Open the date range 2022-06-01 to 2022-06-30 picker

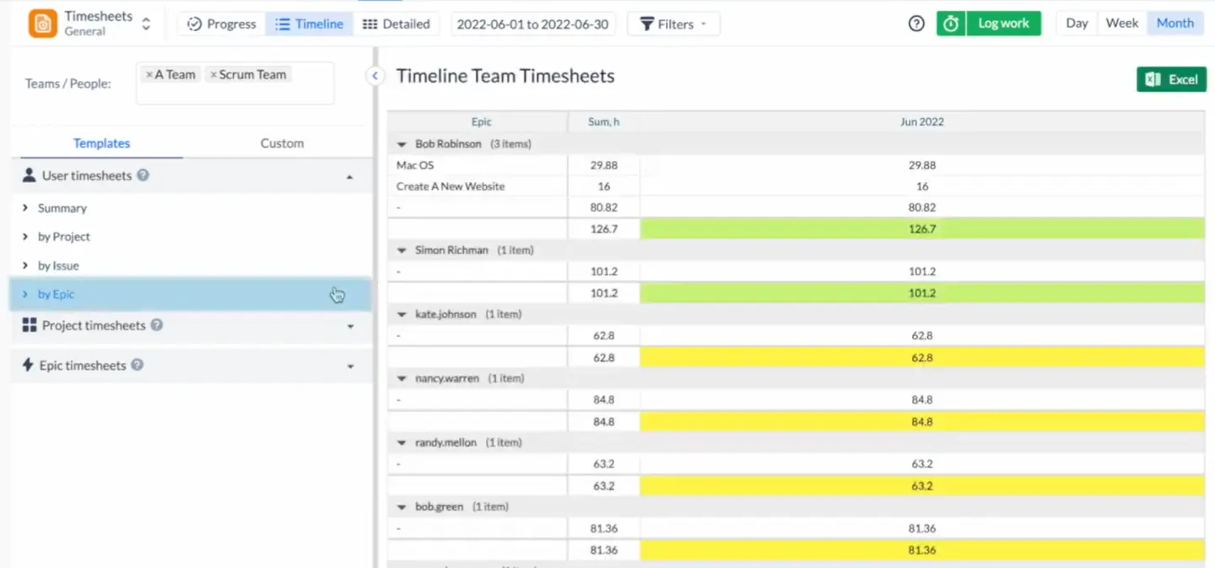[532, 24]
